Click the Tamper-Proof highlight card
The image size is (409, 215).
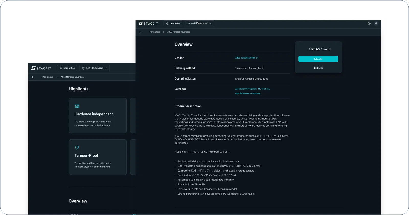[x=98, y=157]
